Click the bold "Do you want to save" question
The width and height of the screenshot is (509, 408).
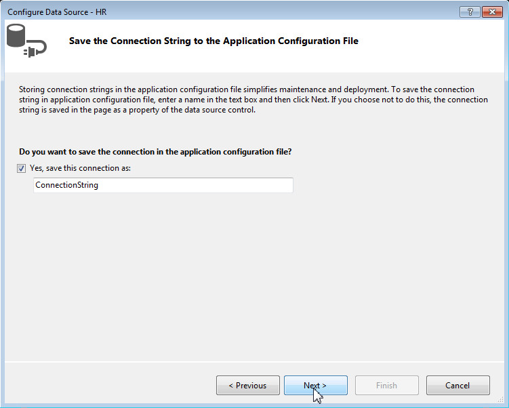click(x=155, y=152)
